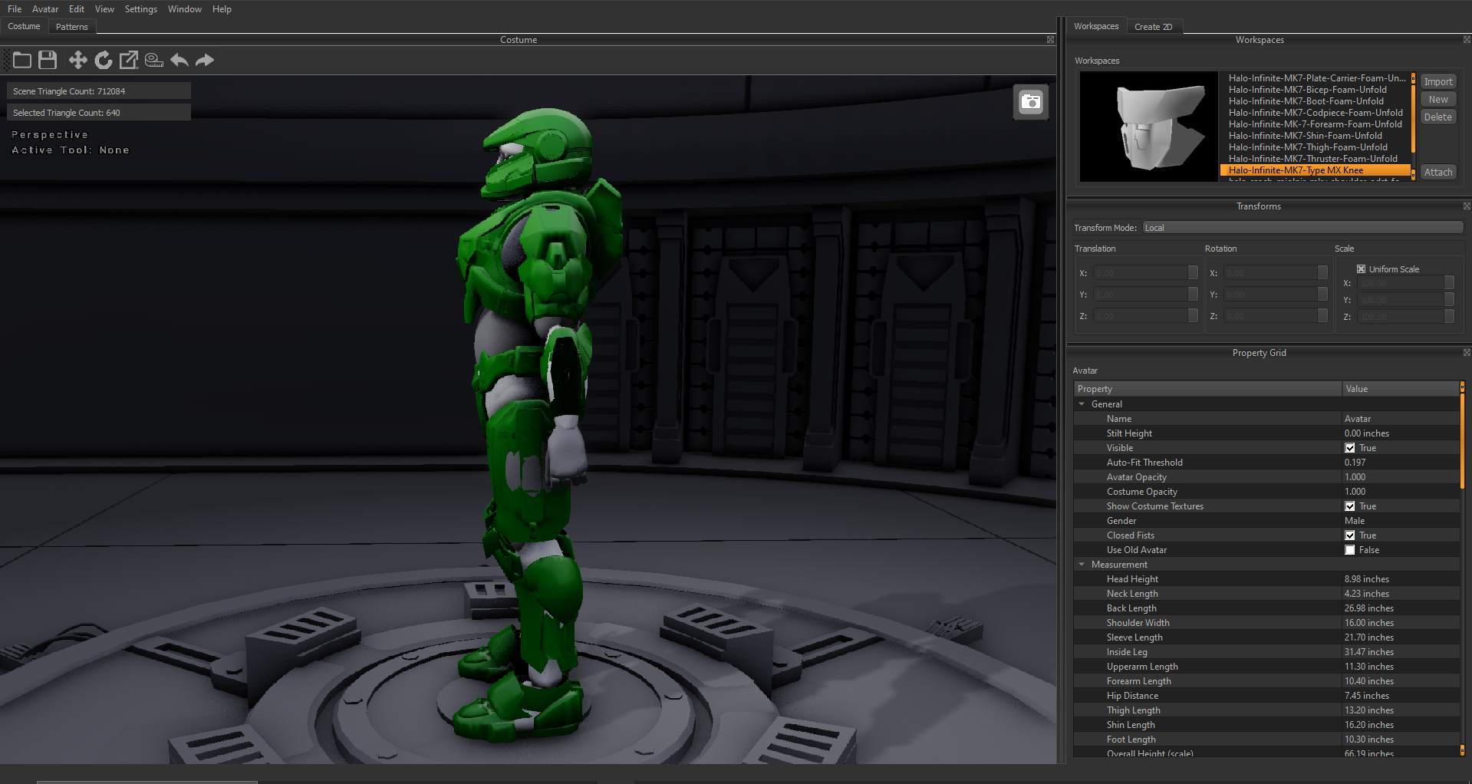Close the Property Grid panel
Screen dimensions: 1472x784
tap(1467, 353)
